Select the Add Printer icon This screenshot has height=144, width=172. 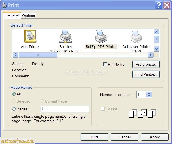tap(30, 36)
